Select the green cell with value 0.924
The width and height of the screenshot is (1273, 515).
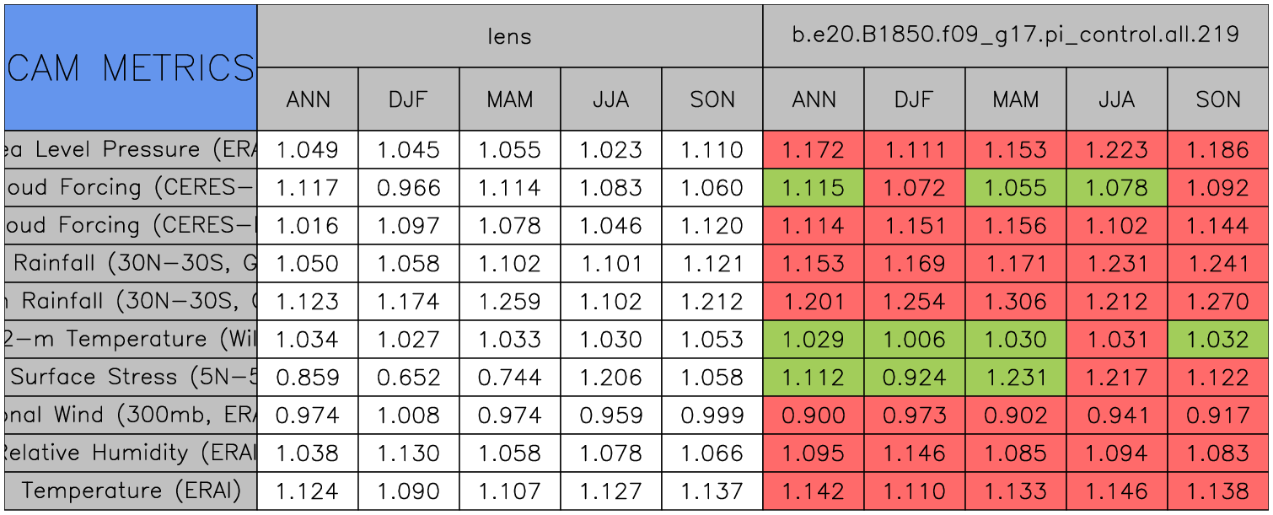tap(915, 378)
